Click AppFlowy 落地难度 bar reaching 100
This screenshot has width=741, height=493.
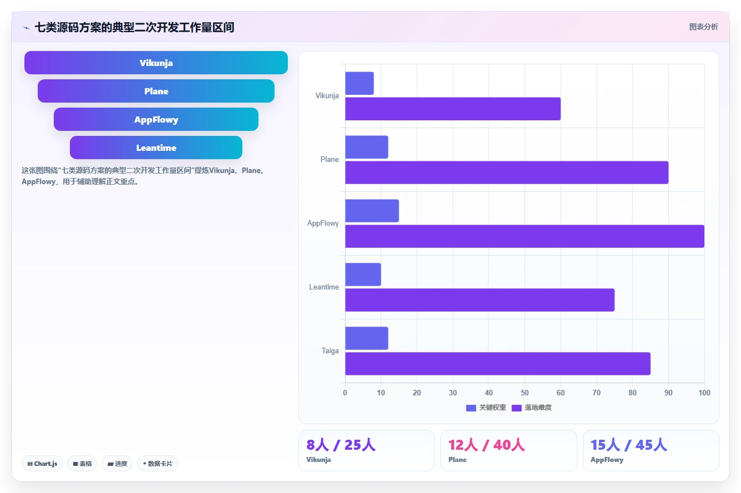pyautogui.click(x=525, y=236)
